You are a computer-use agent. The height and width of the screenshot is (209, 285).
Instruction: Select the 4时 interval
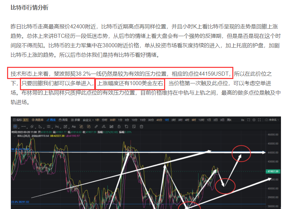pyautogui.click(x=187, y=120)
